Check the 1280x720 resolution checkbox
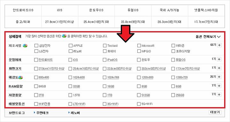The width and height of the screenshot is (230, 122). [173, 77]
